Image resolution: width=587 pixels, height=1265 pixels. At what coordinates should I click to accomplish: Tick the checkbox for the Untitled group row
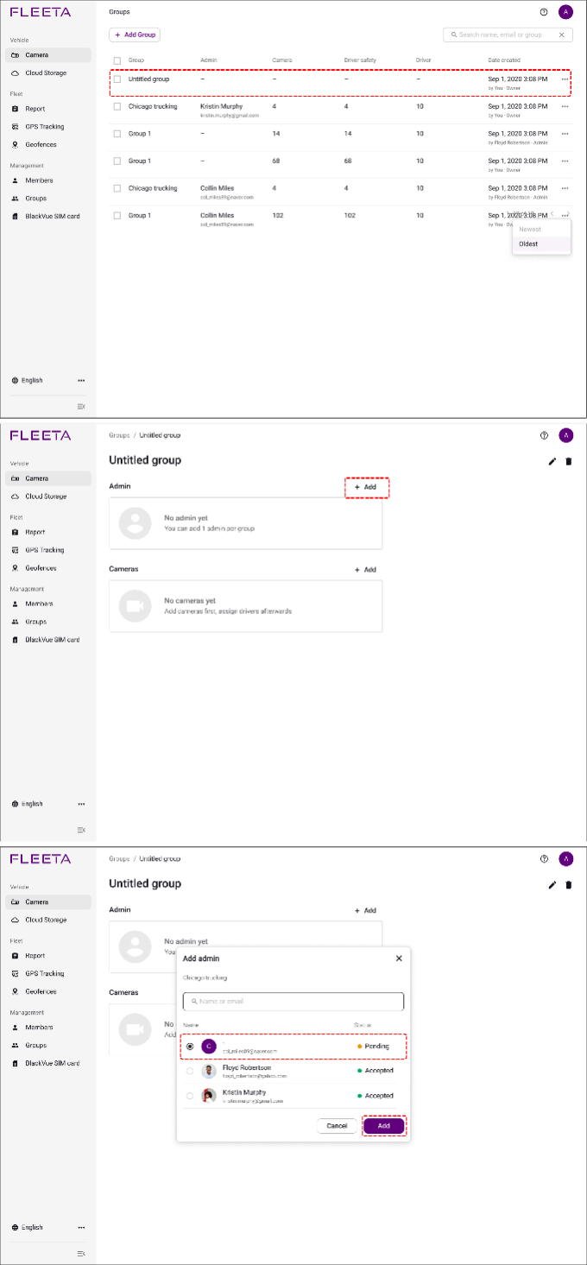(x=117, y=79)
